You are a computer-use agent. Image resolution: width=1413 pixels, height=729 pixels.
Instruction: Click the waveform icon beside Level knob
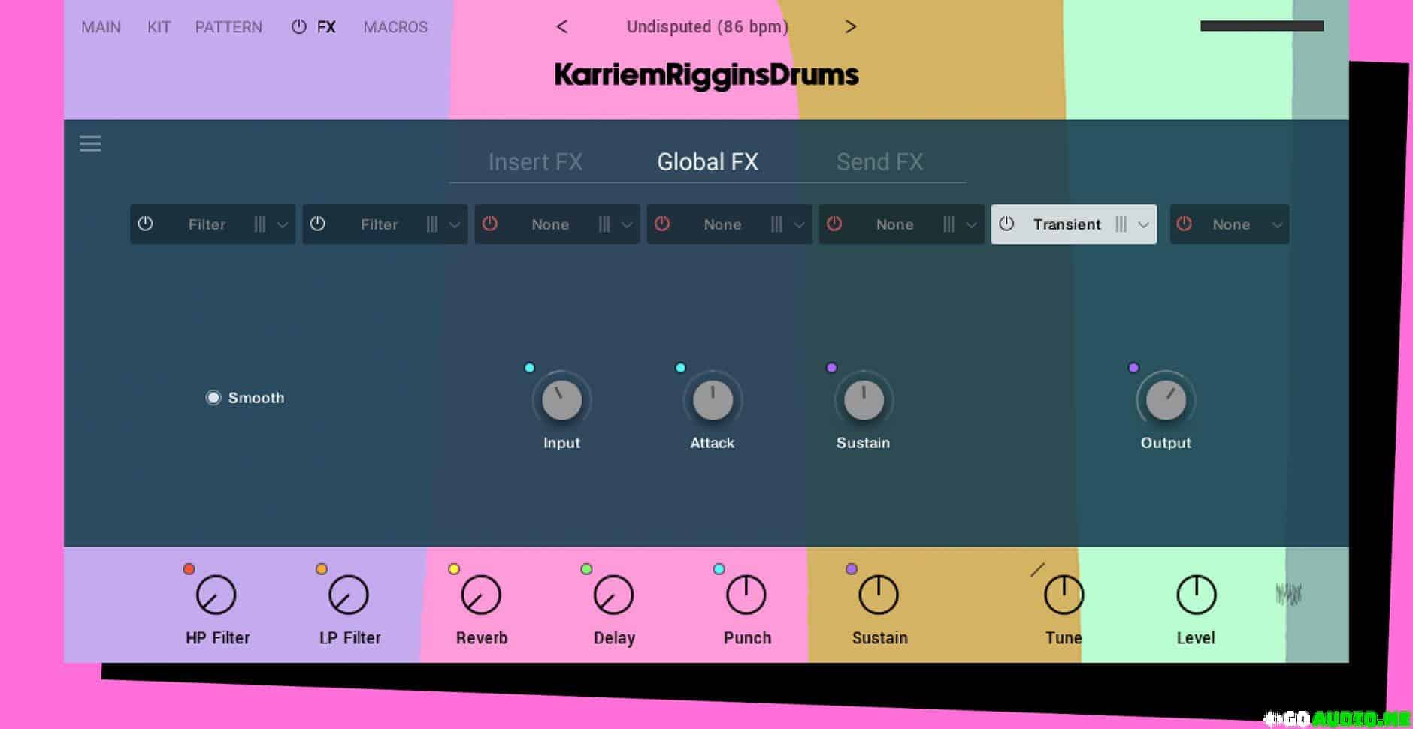pos(1288,595)
